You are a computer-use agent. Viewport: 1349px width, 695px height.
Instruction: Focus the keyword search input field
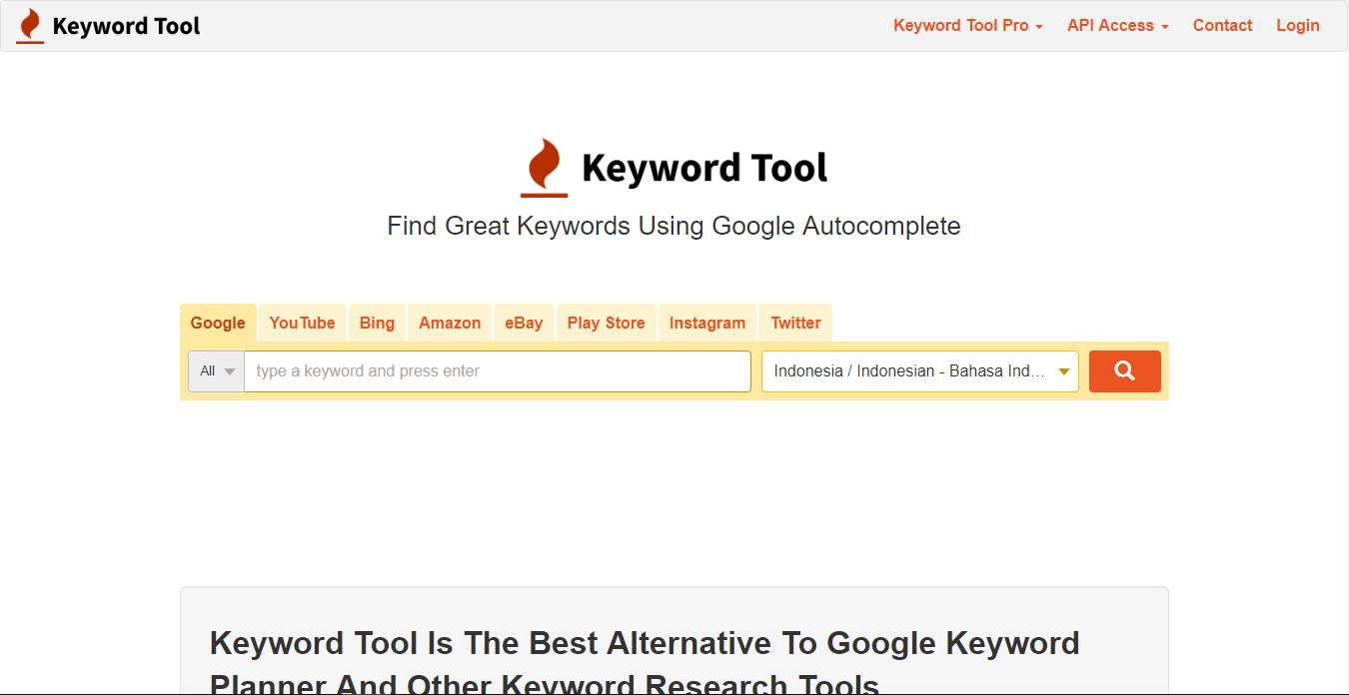tap(498, 371)
